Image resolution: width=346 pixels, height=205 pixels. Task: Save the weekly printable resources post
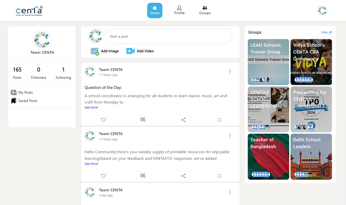[x=220, y=176]
